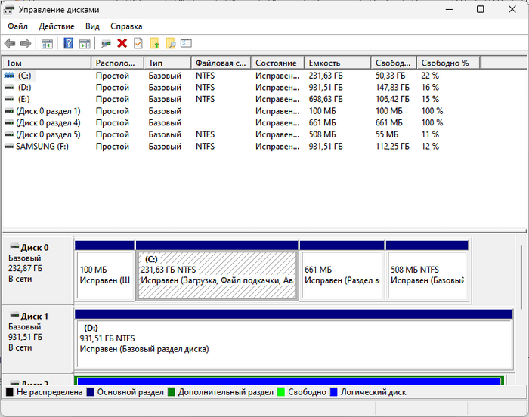Click the folder with magnifier icon

pyautogui.click(x=170, y=44)
